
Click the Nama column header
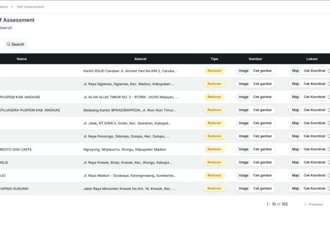tap(22, 59)
